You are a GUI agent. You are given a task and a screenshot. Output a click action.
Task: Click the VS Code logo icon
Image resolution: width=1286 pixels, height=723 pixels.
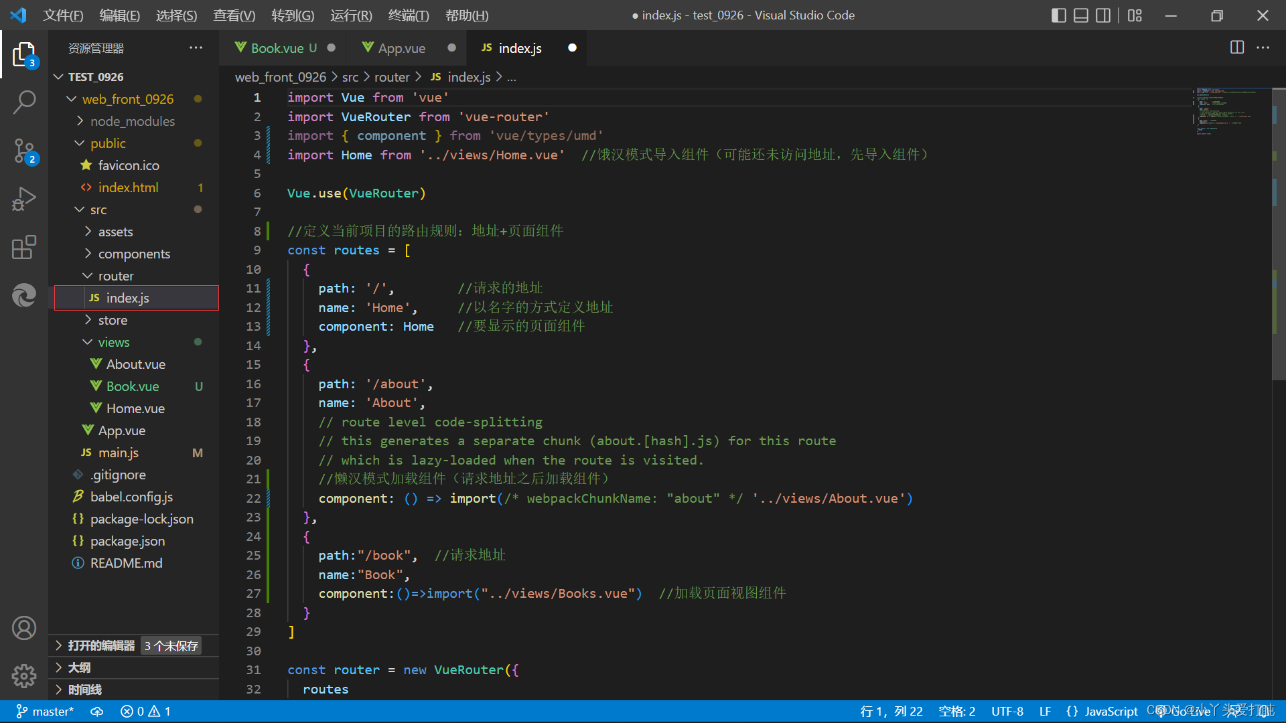18,15
